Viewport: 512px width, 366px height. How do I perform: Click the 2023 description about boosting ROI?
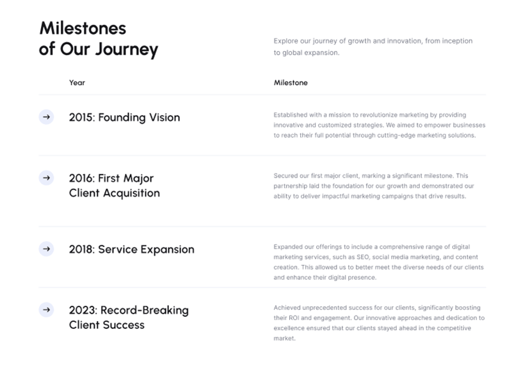point(378,323)
